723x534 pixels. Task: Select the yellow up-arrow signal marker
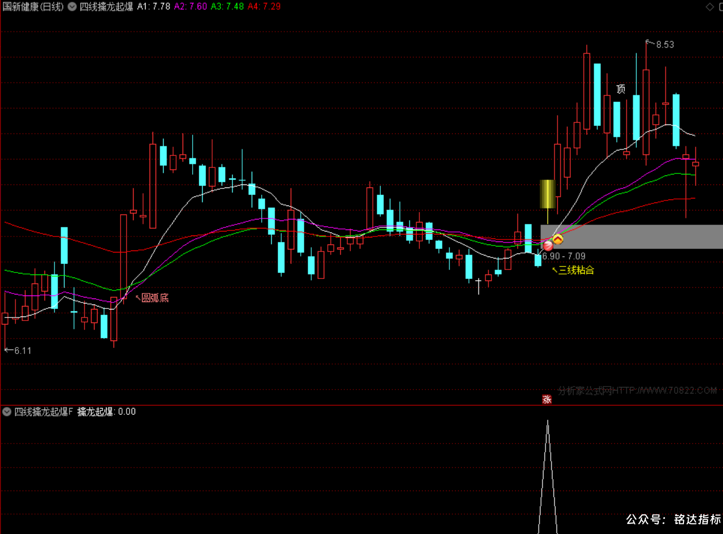pyautogui.click(x=558, y=239)
